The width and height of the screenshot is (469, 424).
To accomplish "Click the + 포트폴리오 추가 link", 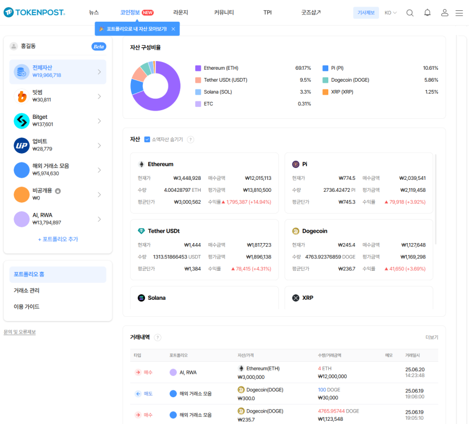I will [x=58, y=239].
